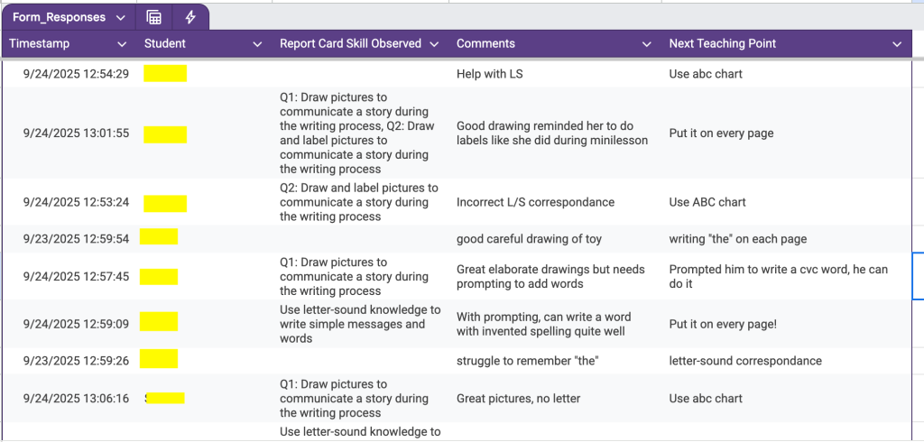Select the Next Teaching Point header label
The image size is (924, 442).
click(722, 43)
